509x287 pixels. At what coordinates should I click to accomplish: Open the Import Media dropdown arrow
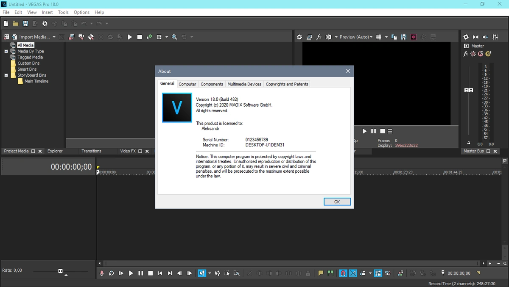[x=54, y=37]
